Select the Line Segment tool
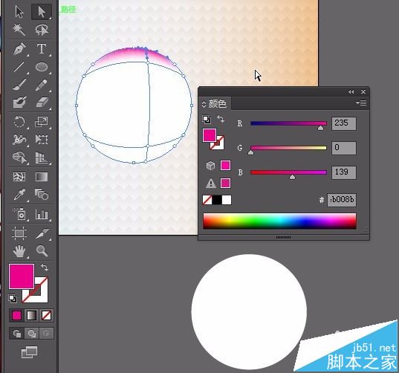Screen dimensions: 399x373 click(19, 67)
